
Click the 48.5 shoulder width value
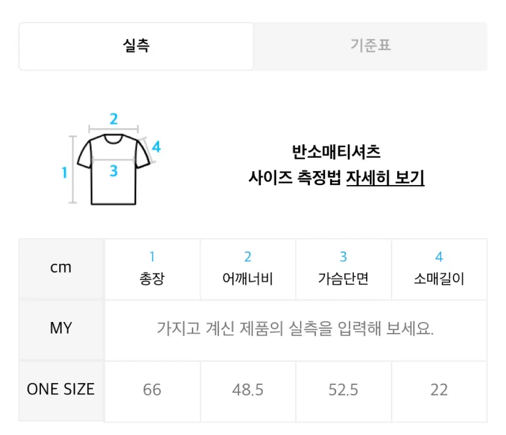[x=248, y=390]
